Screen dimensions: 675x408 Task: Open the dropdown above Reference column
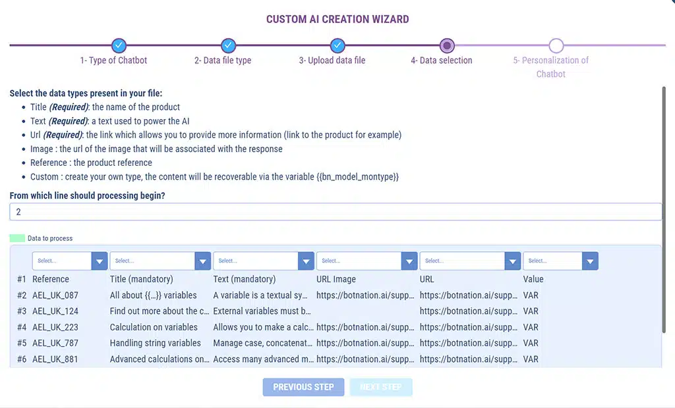point(70,261)
